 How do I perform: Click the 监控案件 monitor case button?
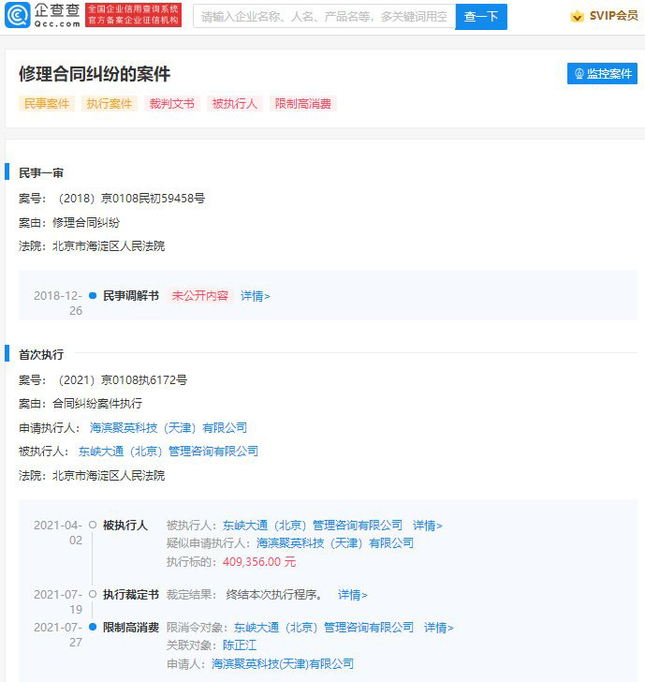tap(602, 73)
